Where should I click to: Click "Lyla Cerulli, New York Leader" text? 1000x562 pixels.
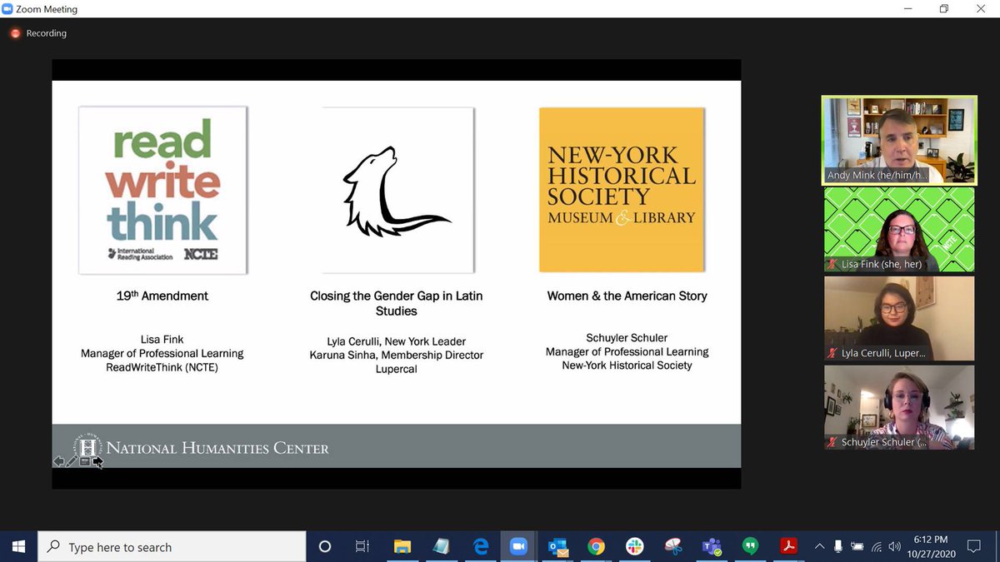coord(396,341)
